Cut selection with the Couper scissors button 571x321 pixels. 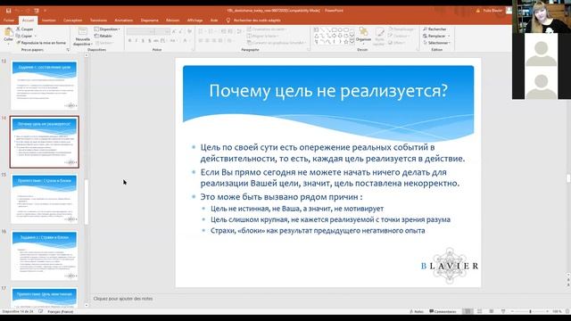pos(25,29)
